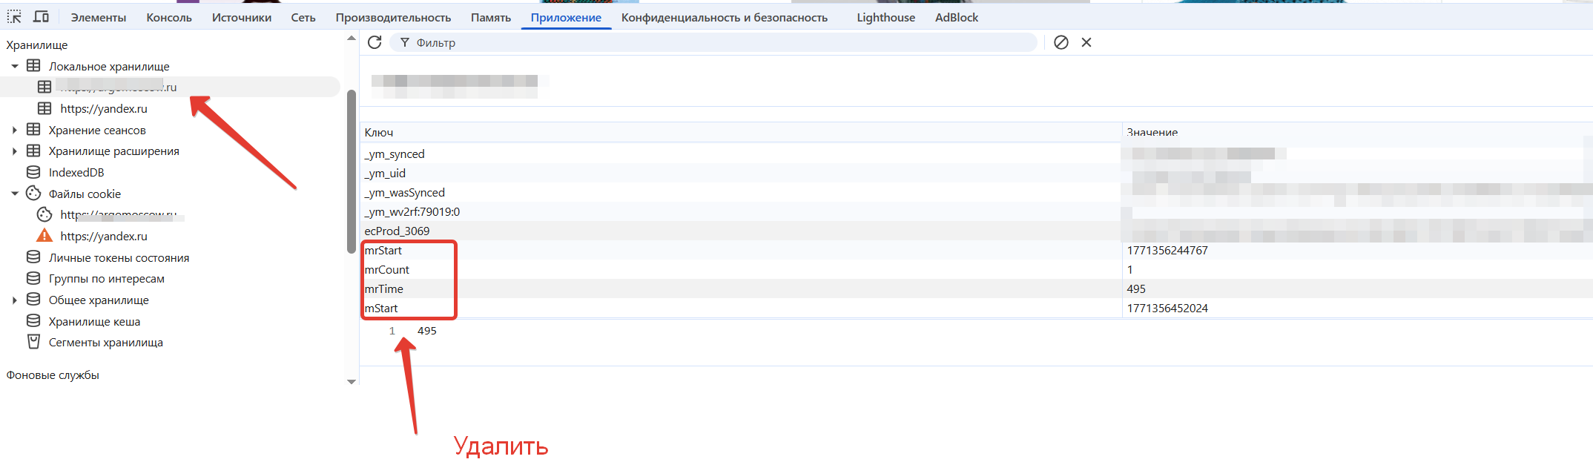Expand the Extension storage node
Image resolution: width=1593 pixels, height=465 pixels.
coord(14,151)
